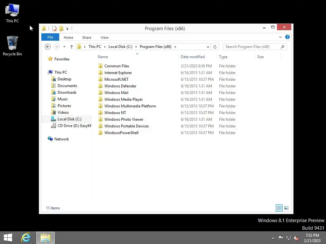Go back with the Back arrow
The image size is (326, 244).
[x=48, y=47]
